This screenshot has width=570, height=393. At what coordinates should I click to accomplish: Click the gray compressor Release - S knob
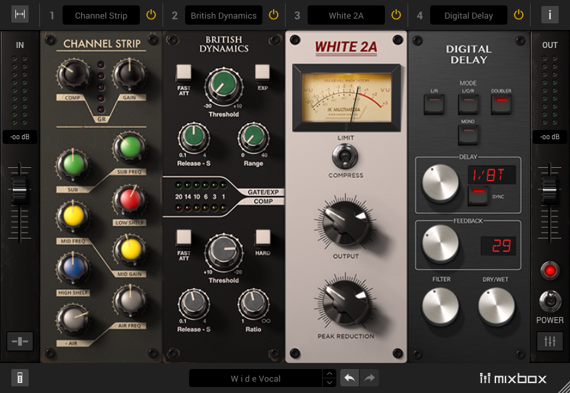(194, 304)
